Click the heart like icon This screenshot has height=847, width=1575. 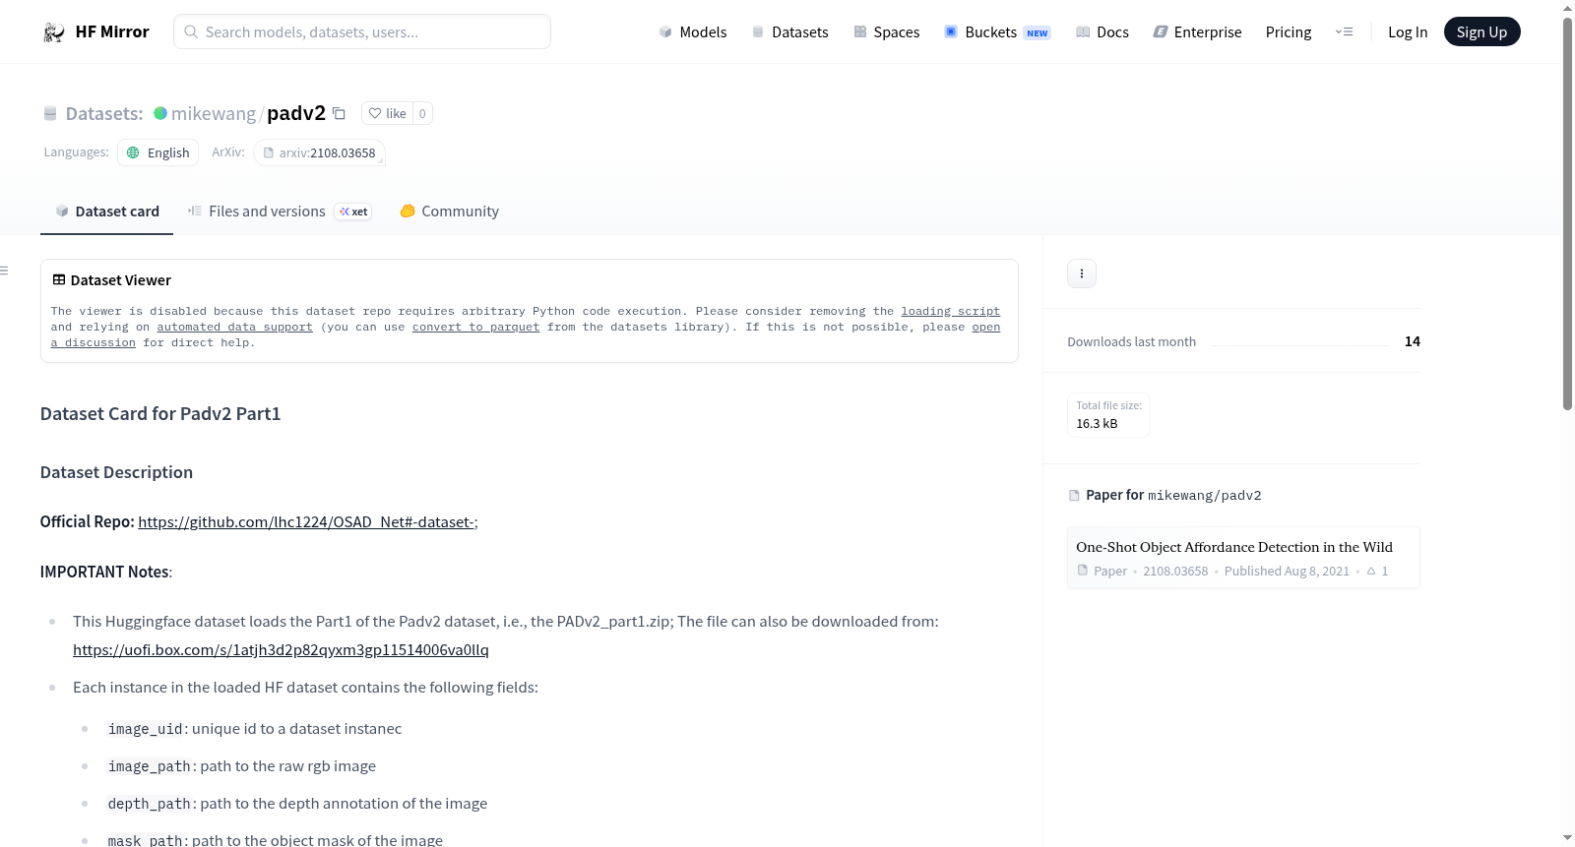pos(375,113)
